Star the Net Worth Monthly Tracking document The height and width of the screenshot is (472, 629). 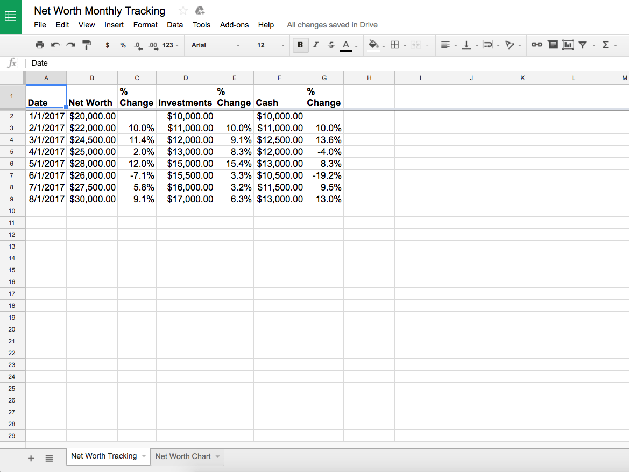tap(183, 11)
